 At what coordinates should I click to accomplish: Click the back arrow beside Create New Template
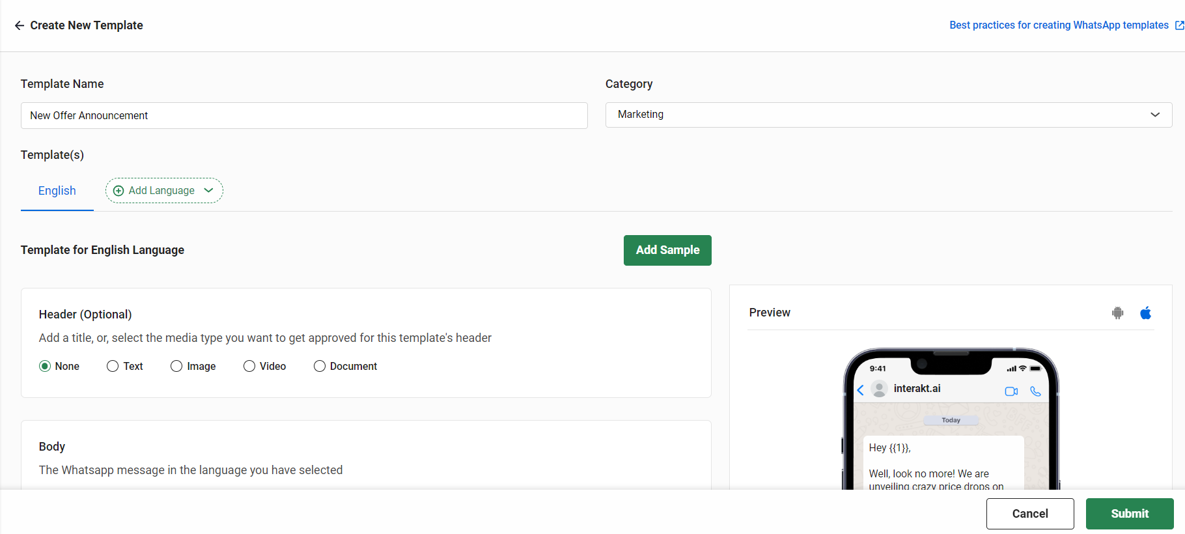click(x=19, y=25)
